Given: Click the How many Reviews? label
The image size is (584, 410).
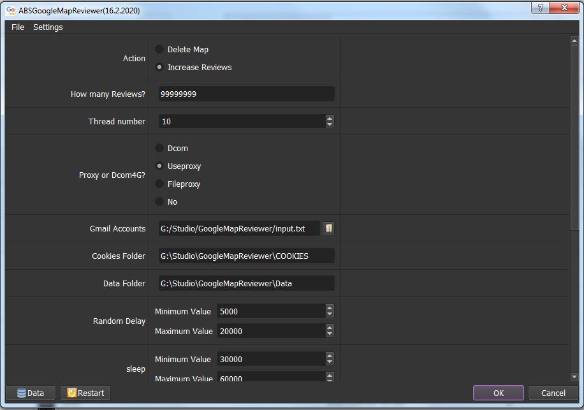Looking at the screenshot, I should point(108,94).
